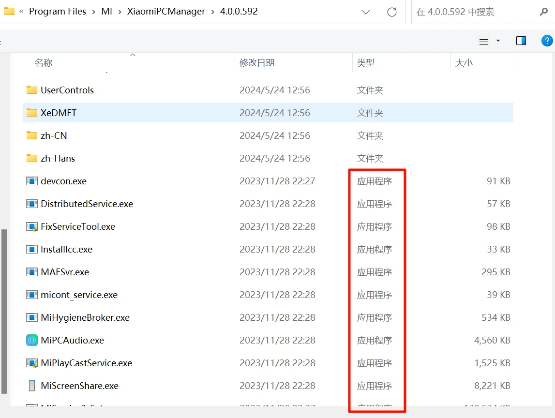555x418 pixels.
Task: Select the zh-CN folder name
Action: coord(54,135)
